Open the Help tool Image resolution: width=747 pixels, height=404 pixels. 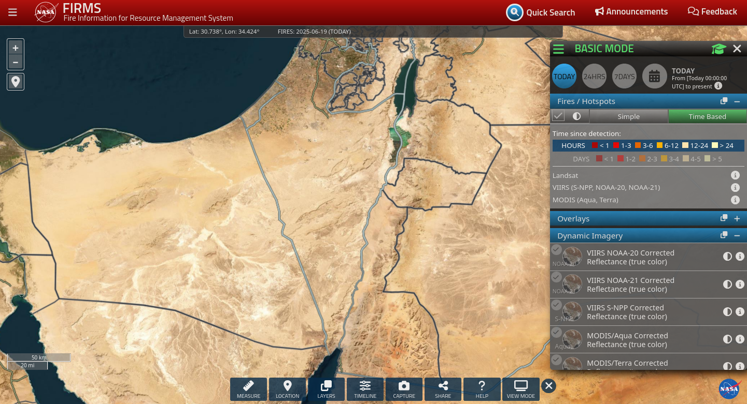coord(482,389)
